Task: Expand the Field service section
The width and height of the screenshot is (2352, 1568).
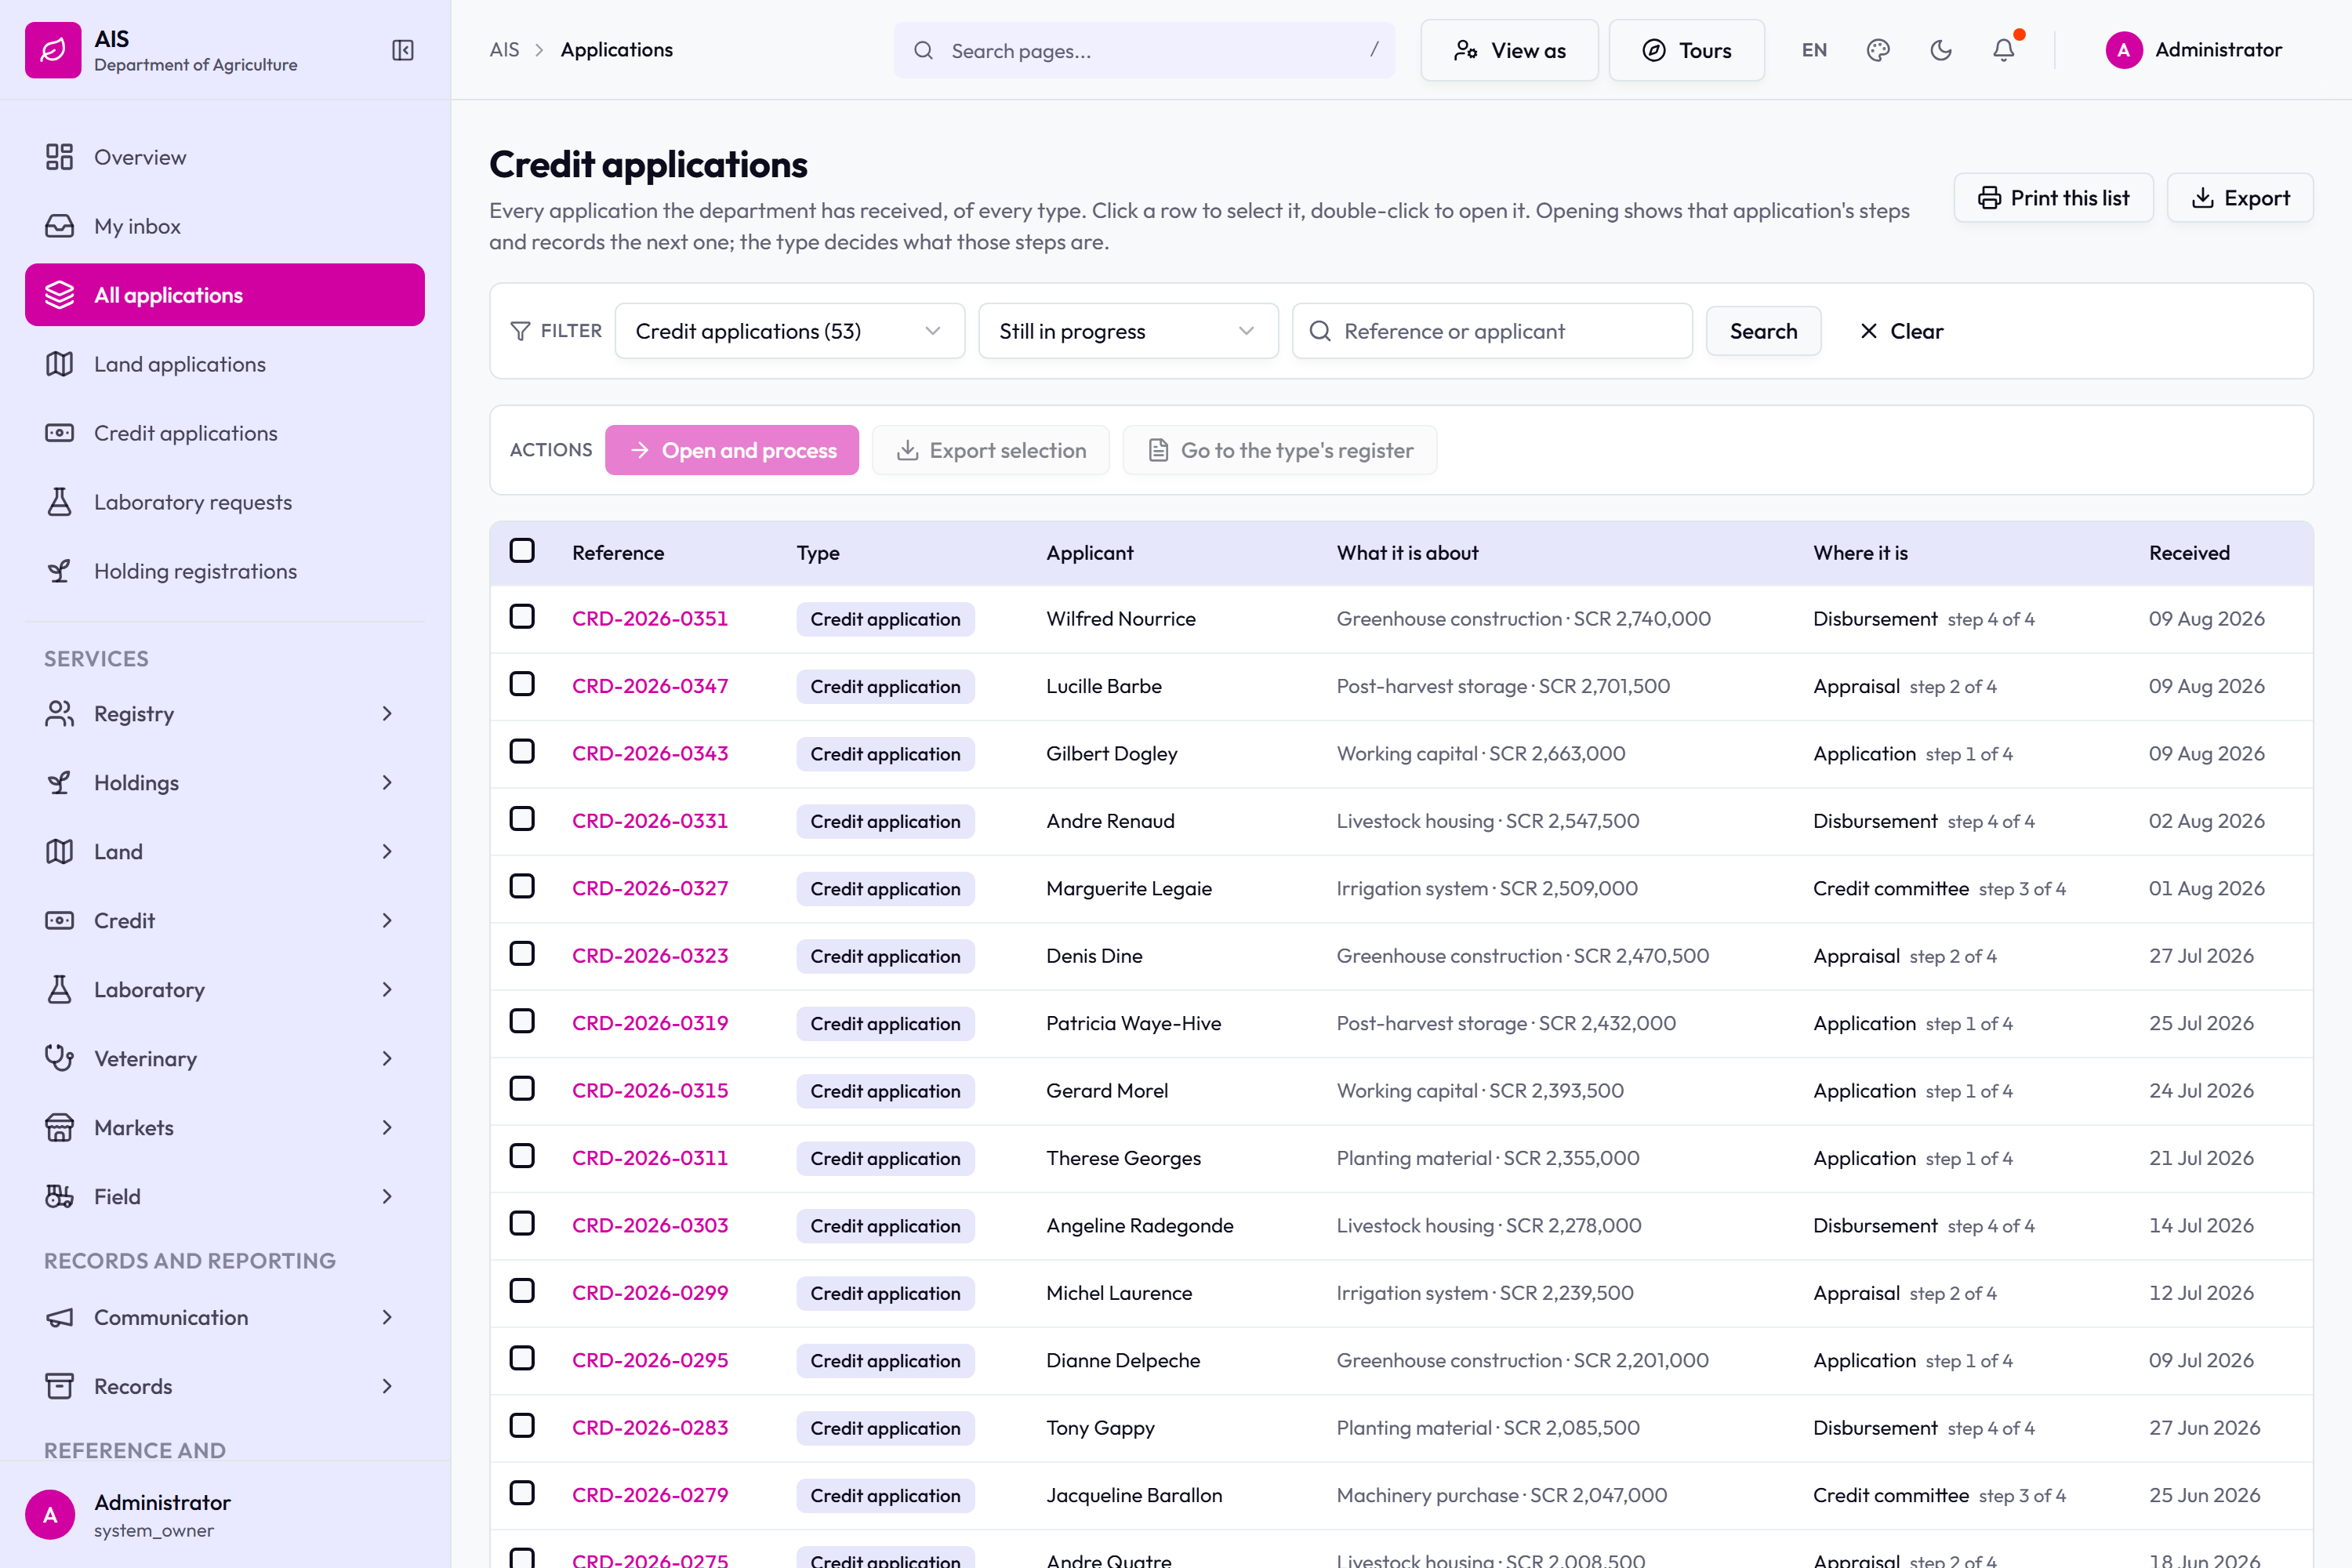Action: (x=225, y=1197)
